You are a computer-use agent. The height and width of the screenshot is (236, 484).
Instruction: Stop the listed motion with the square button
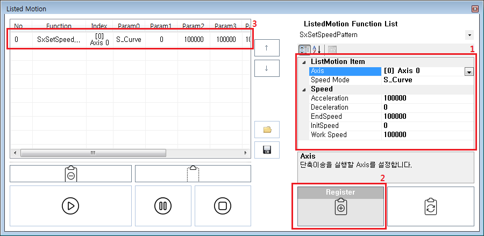pyautogui.click(x=223, y=205)
